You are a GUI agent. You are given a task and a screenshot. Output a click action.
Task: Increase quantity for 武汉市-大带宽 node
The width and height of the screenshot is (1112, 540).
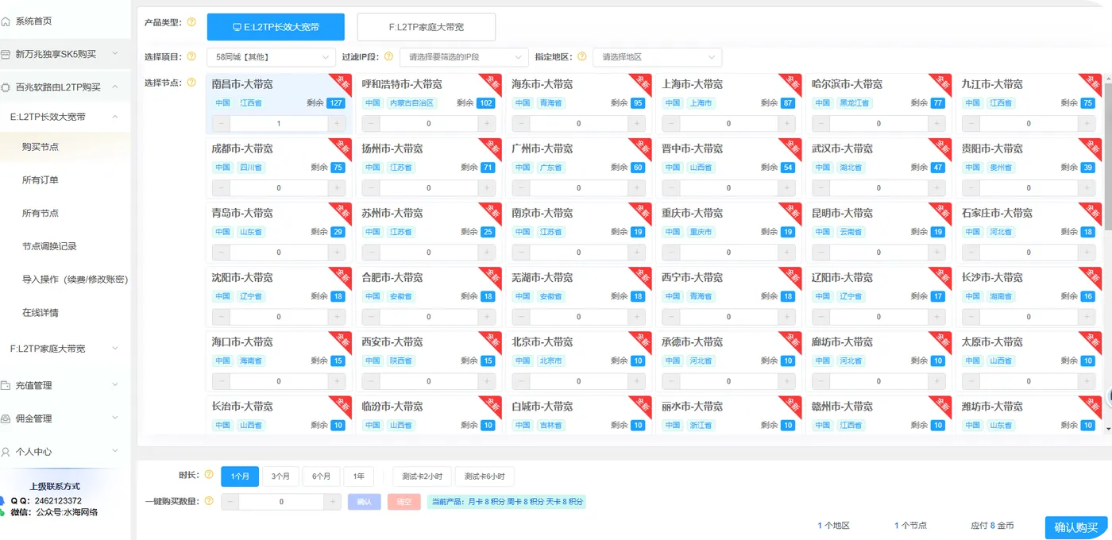(x=937, y=188)
